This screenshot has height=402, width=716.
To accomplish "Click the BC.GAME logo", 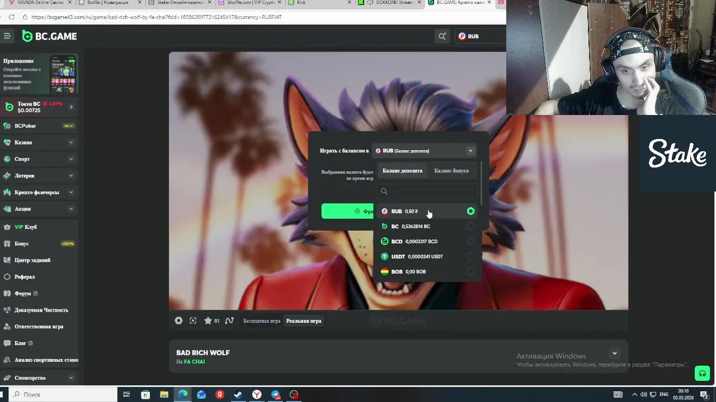I will click(x=49, y=36).
